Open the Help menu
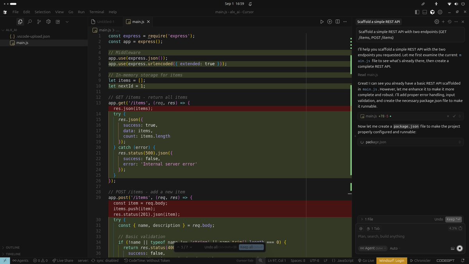 tap(113, 12)
